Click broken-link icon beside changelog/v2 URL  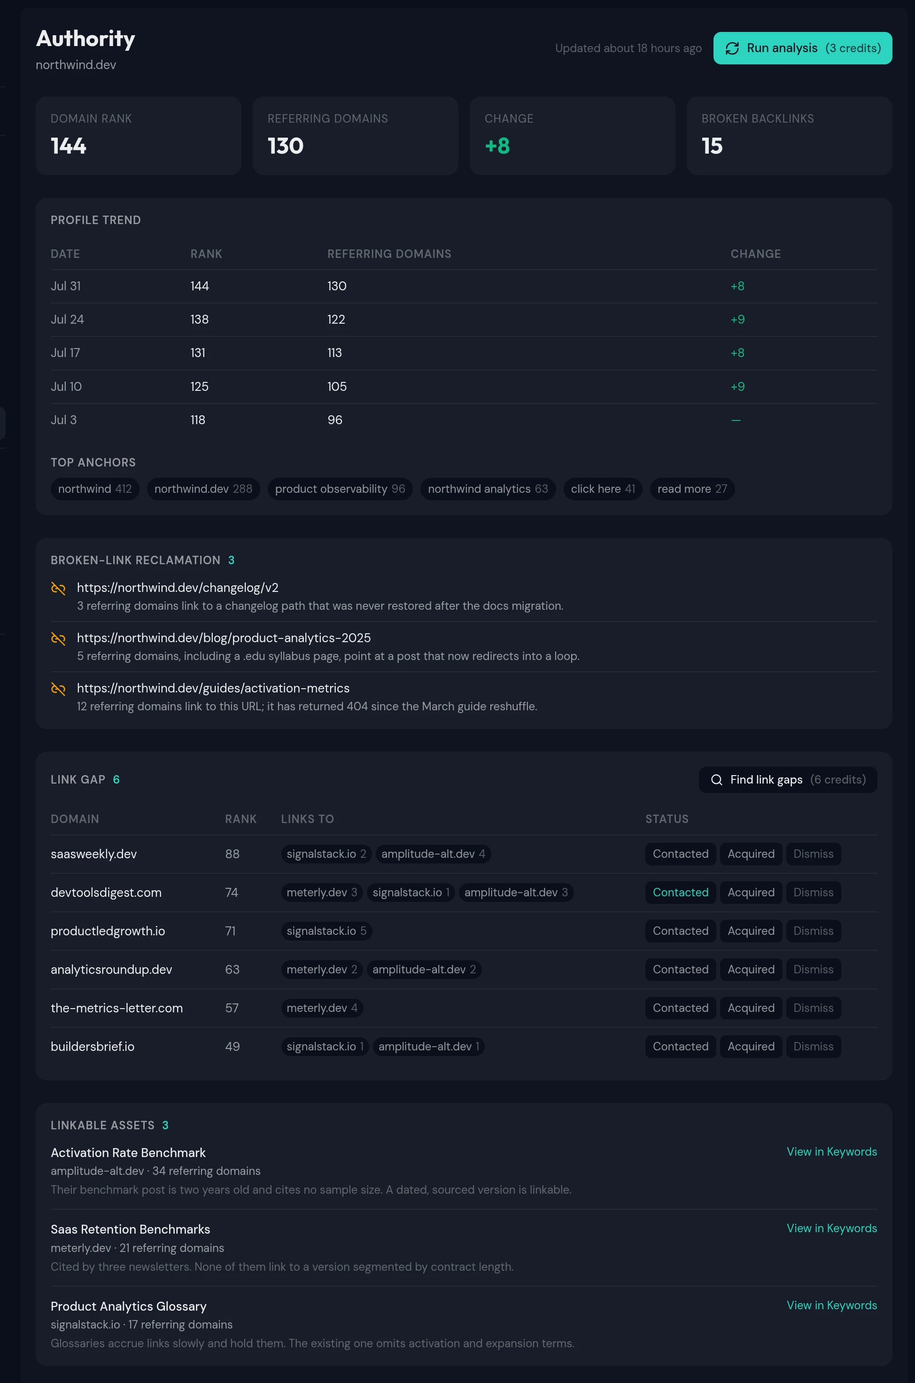click(x=58, y=588)
